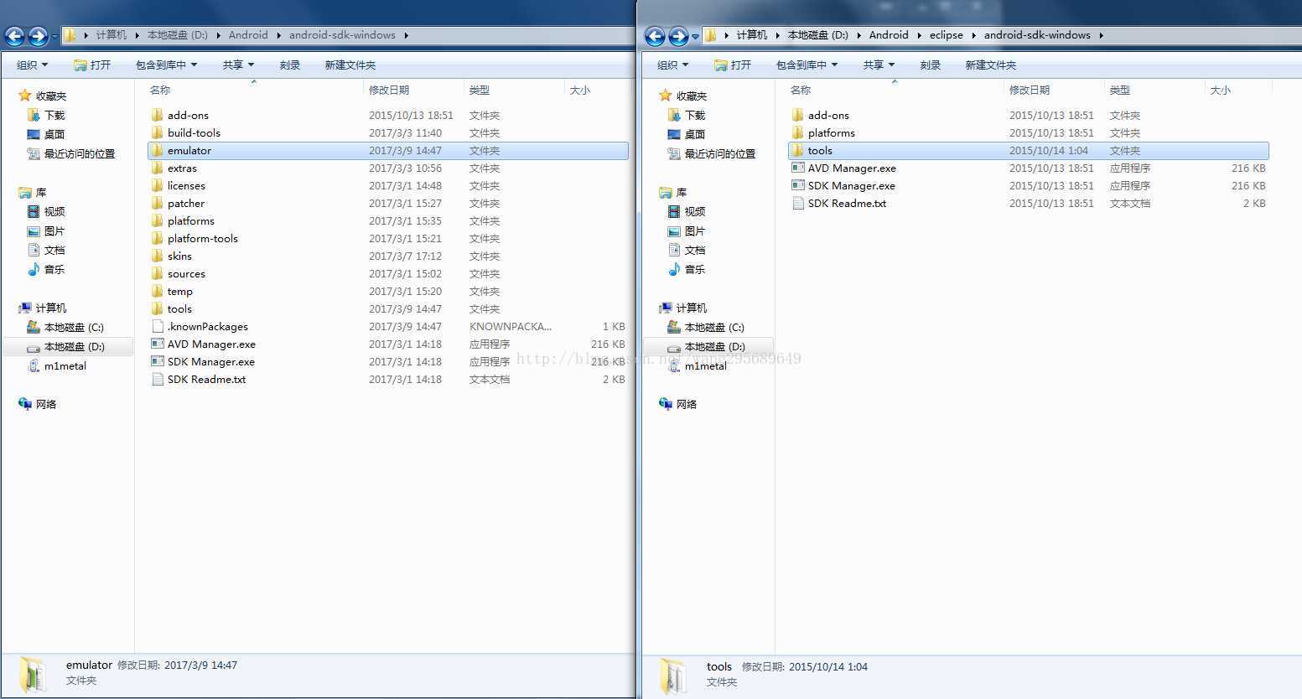The width and height of the screenshot is (1302, 699).
Task: Open 包含到库中 dropdown in left window
Action: pos(166,65)
